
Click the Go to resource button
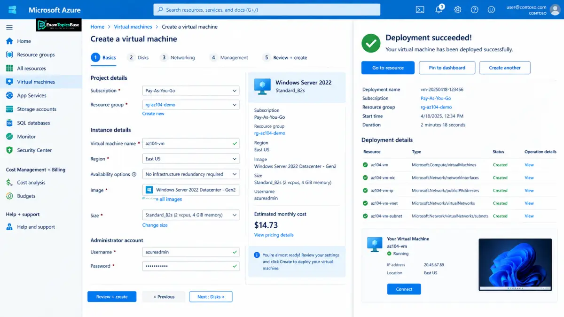(388, 68)
